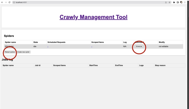Click the jobs log 'Scraped items' header
Viewport: 189px width, 109px height.
(59, 65)
